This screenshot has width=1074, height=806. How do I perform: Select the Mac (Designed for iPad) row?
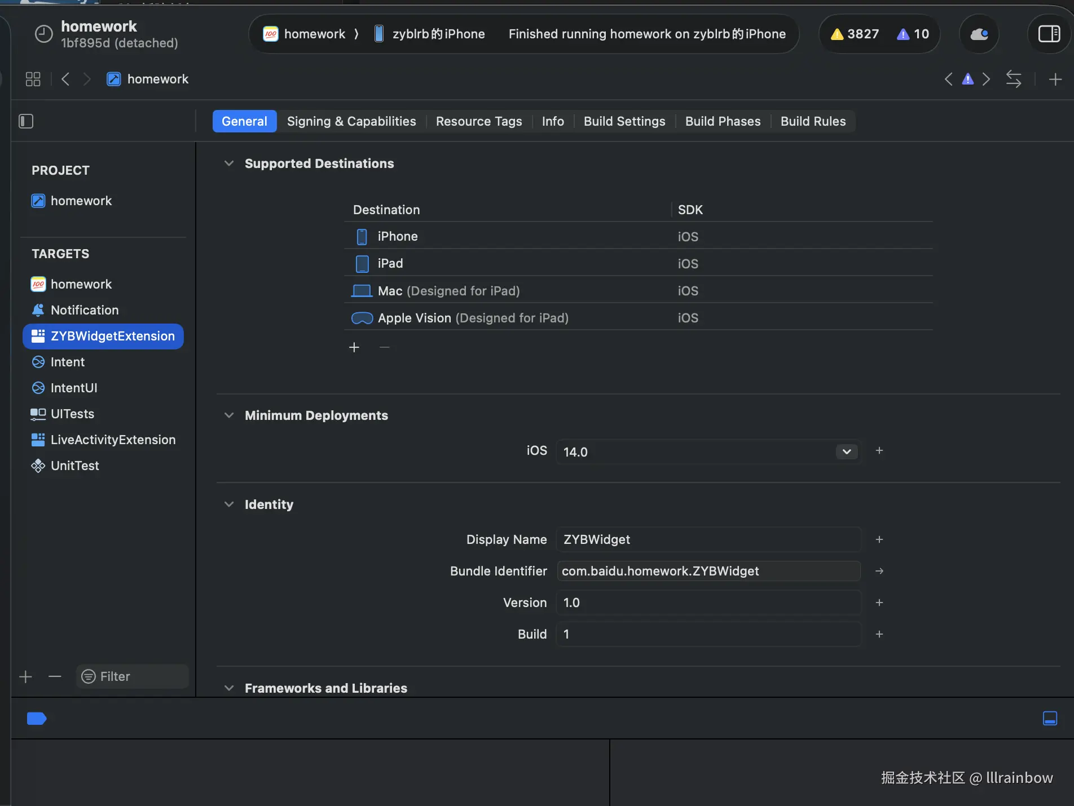click(638, 291)
